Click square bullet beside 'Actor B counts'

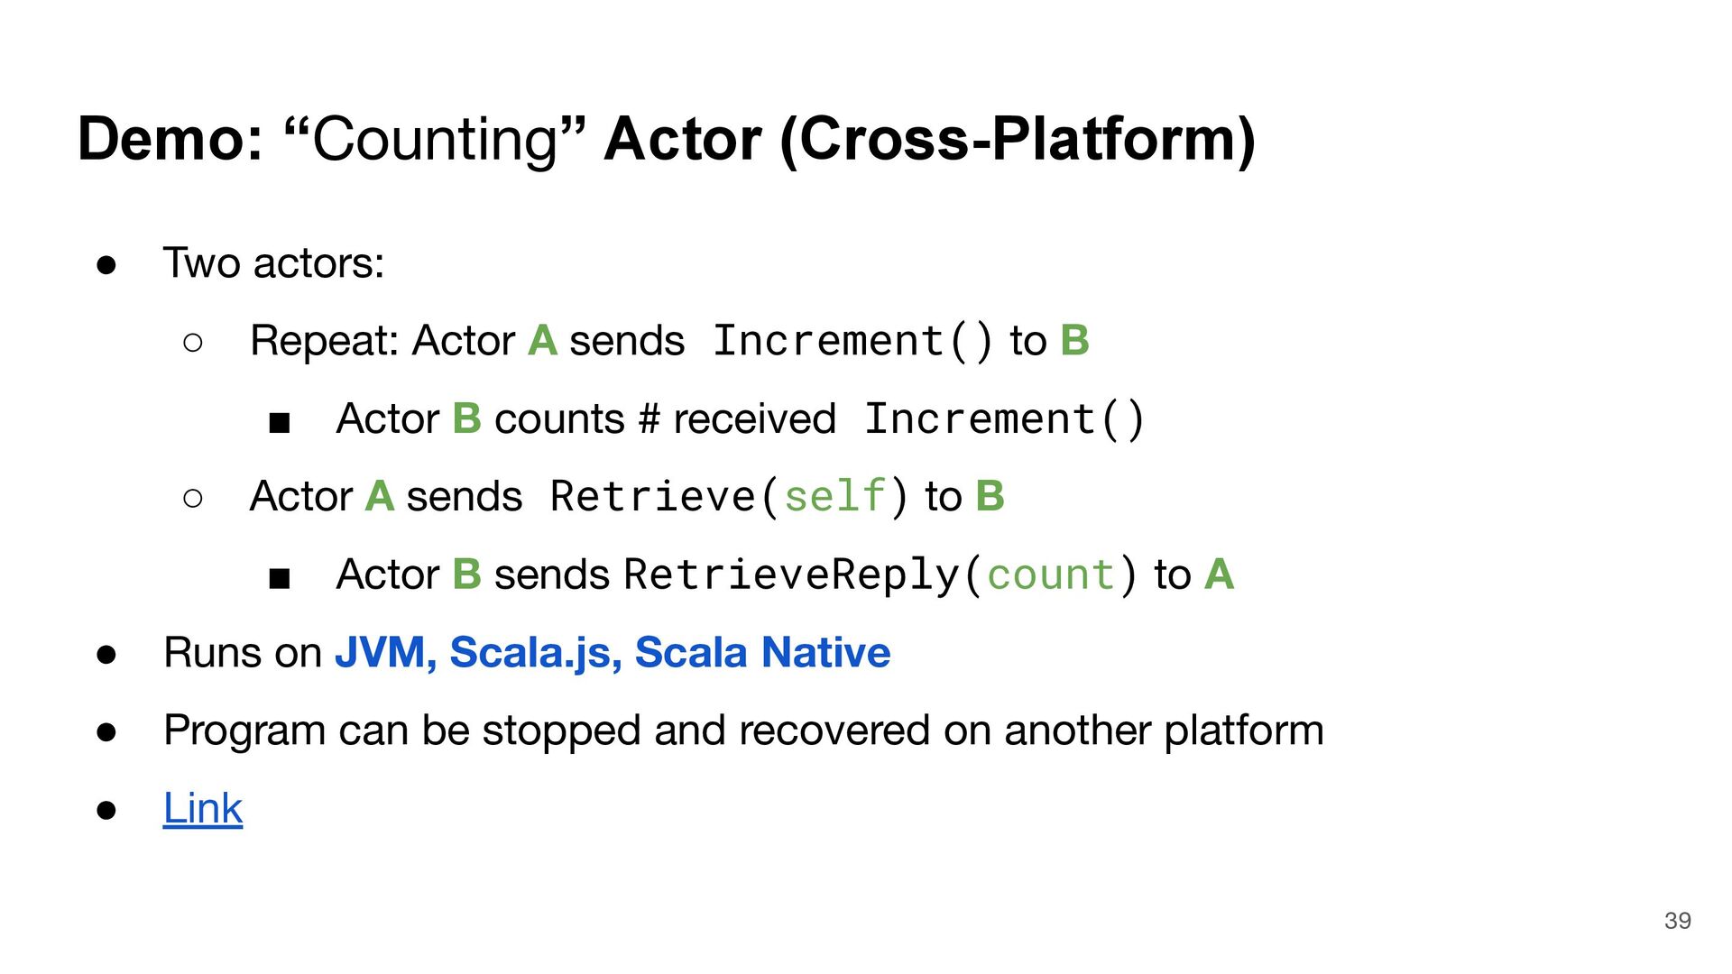[x=280, y=422]
